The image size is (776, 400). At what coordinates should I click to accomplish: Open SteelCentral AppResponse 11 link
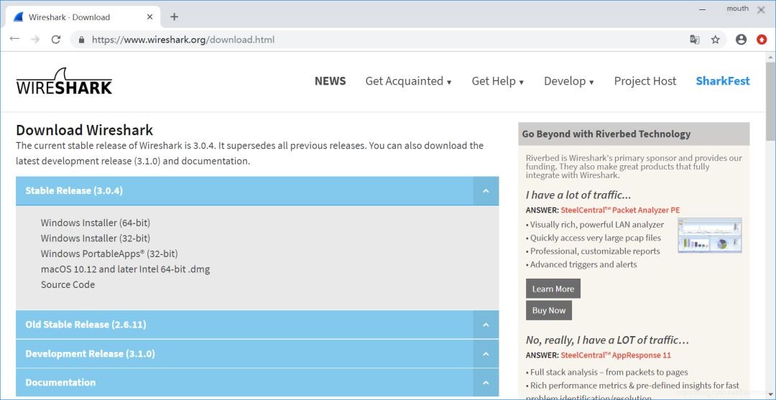[x=616, y=355]
